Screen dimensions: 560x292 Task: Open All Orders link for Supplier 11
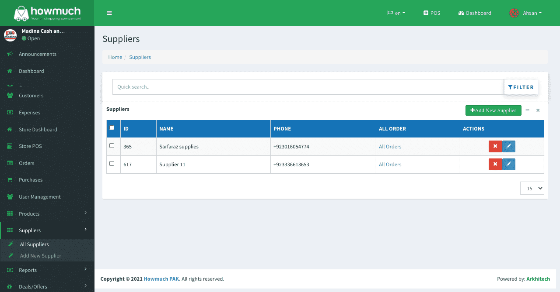[390, 165]
